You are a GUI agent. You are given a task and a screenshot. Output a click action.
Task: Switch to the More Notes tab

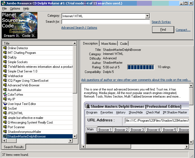pyautogui.click(x=109, y=44)
